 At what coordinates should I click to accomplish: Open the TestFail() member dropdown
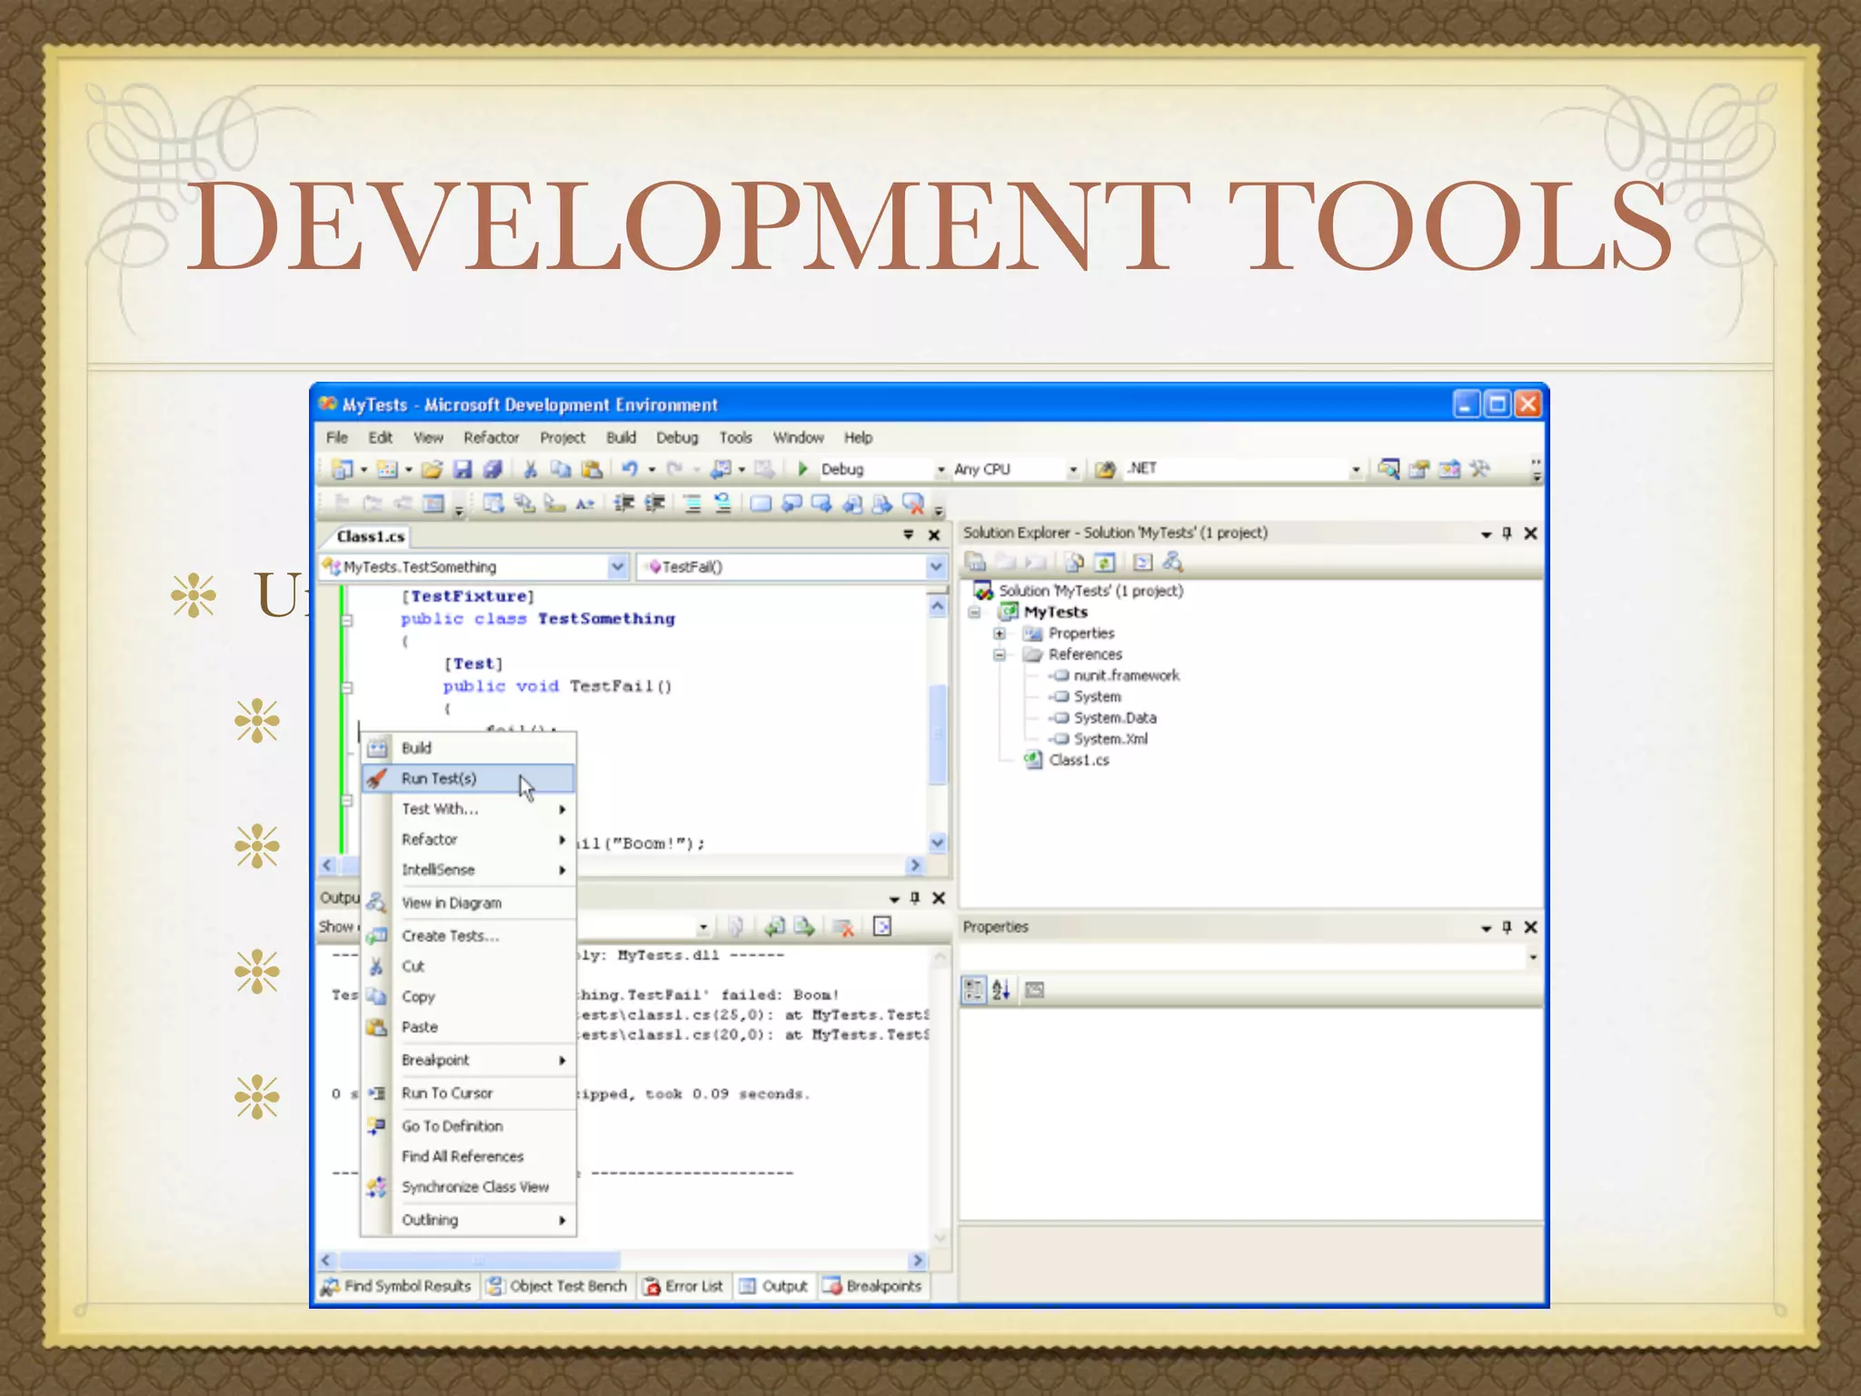[x=936, y=567]
